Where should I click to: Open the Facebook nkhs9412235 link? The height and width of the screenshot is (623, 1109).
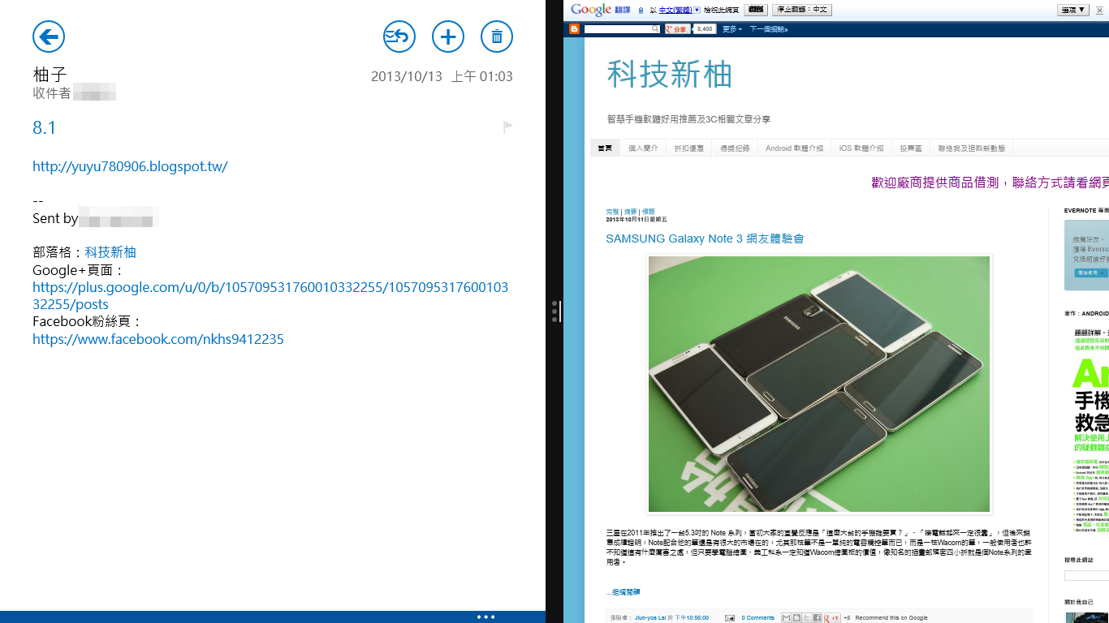[158, 339]
